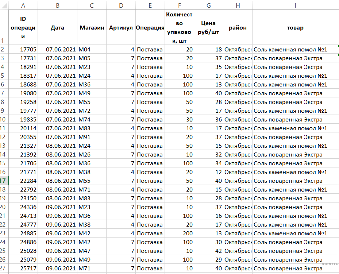Click column I header letter

point(295,5)
